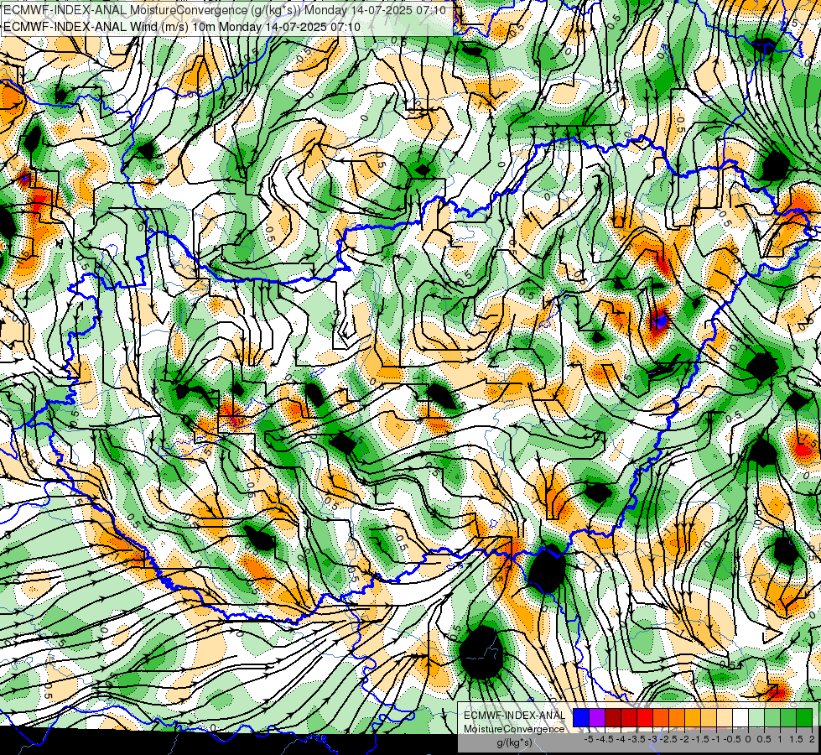
Task: Click the purple legend swatch for -5 to -4.5
Action: click(597, 717)
